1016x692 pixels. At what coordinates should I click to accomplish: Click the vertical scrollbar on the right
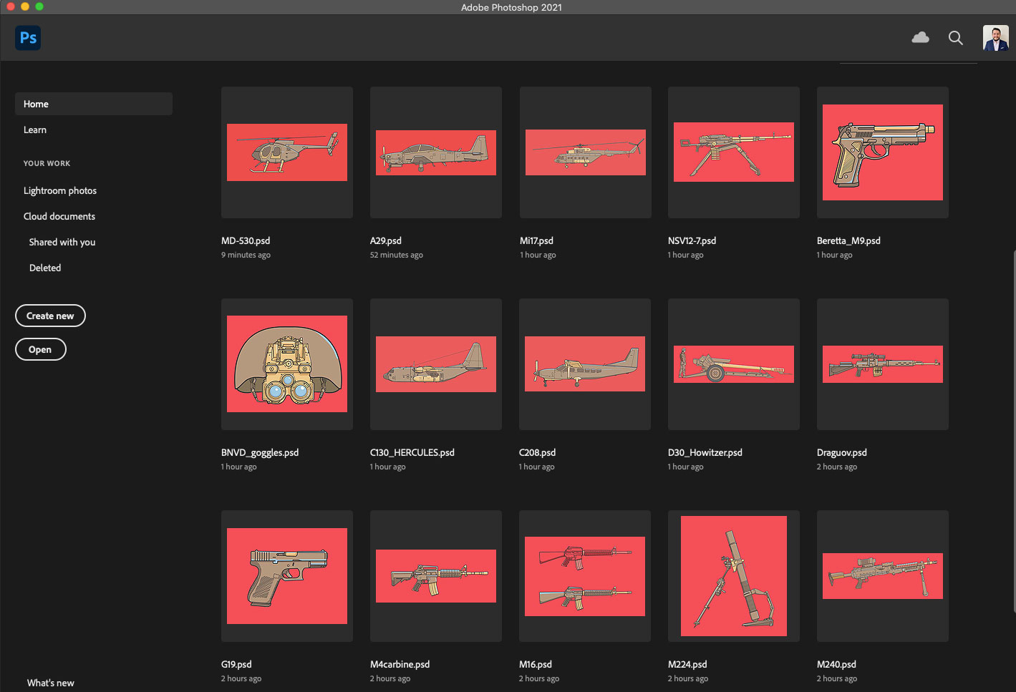point(1013,429)
